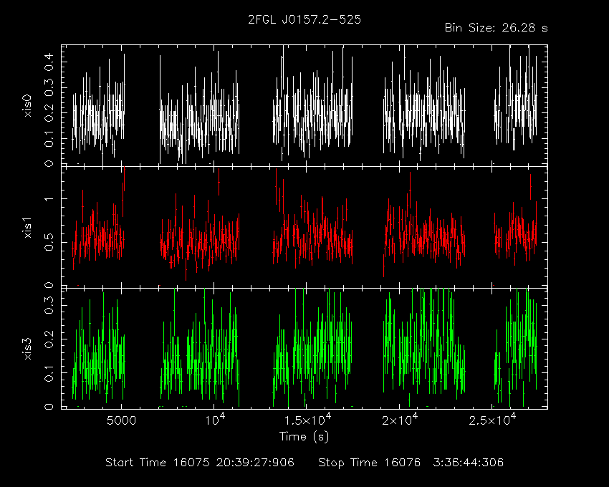Click the 'Time (s)' x-axis label
This screenshot has width=609, height=487.
click(304, 437)
